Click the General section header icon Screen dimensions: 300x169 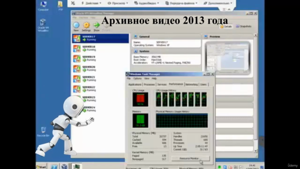(135, 37)
